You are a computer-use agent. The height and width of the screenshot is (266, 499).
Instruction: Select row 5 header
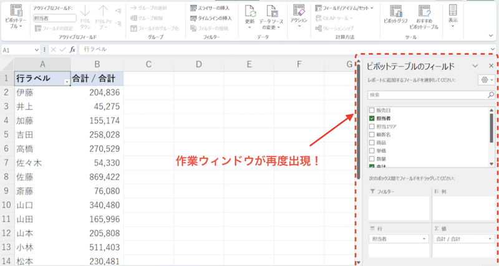(7, 135)
